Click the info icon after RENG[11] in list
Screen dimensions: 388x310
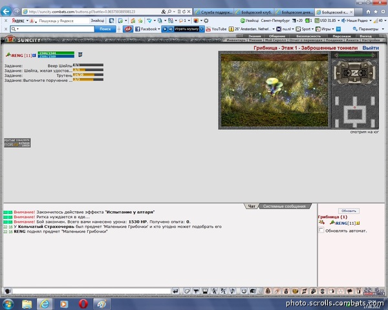pyautogui.click(x=358, y=223)
